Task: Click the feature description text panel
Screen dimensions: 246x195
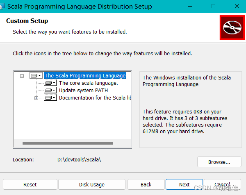Action: [191, 109]
